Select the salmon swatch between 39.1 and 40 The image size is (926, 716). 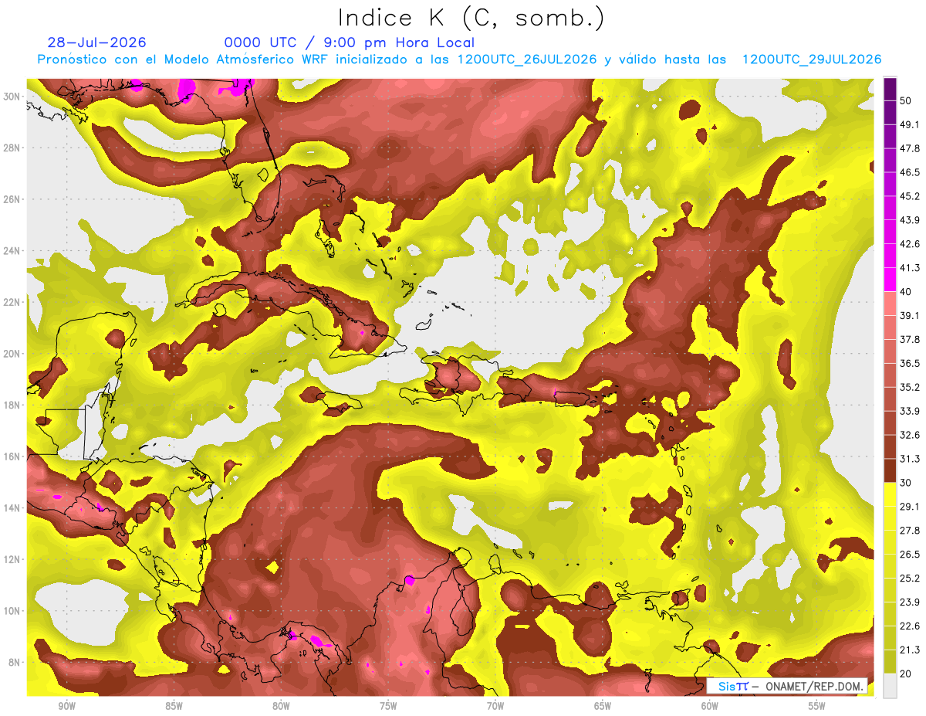click(890, 304)
